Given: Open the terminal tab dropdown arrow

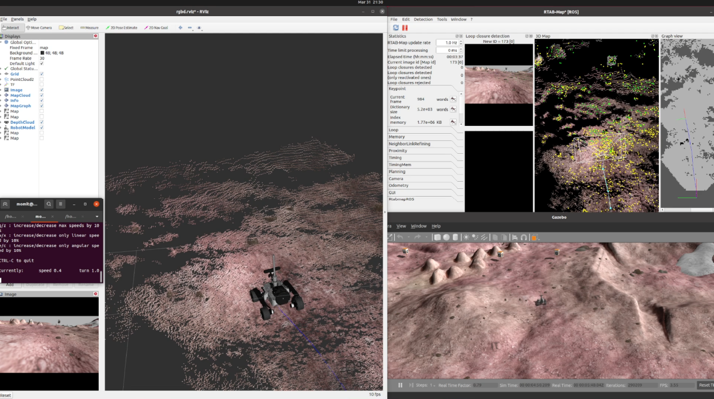Looking at the screenshot, I should 97,216.
